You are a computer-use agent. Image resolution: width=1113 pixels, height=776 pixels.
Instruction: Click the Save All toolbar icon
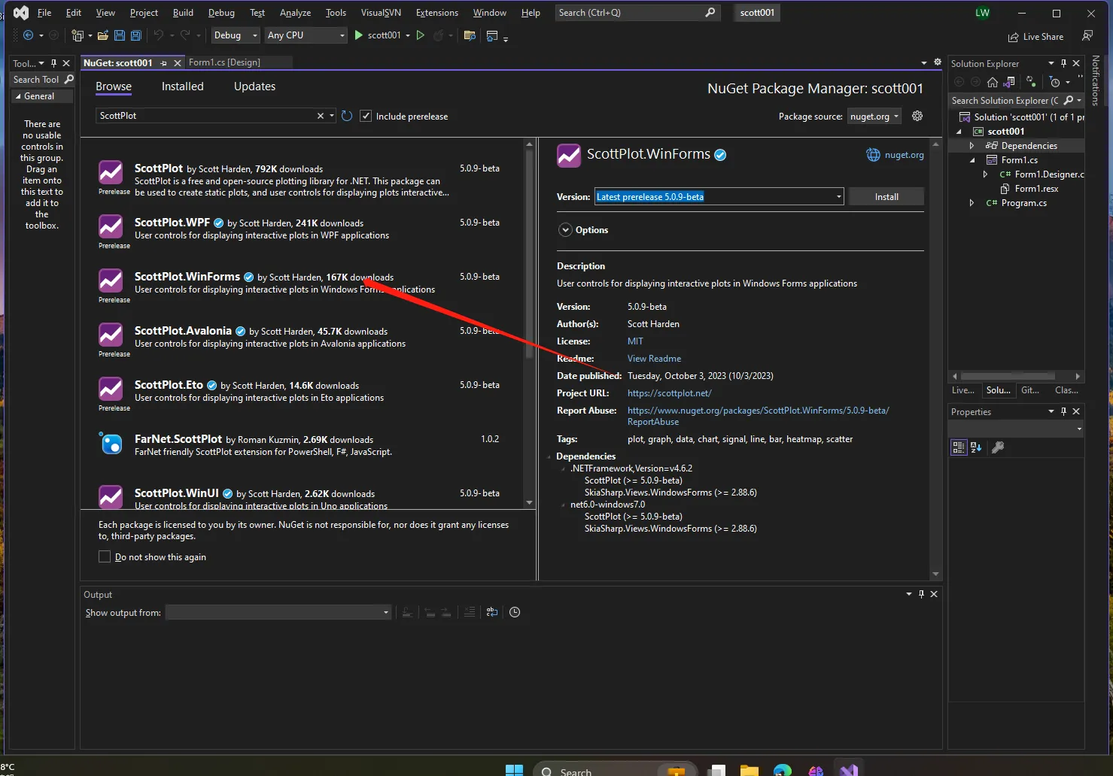136,35
